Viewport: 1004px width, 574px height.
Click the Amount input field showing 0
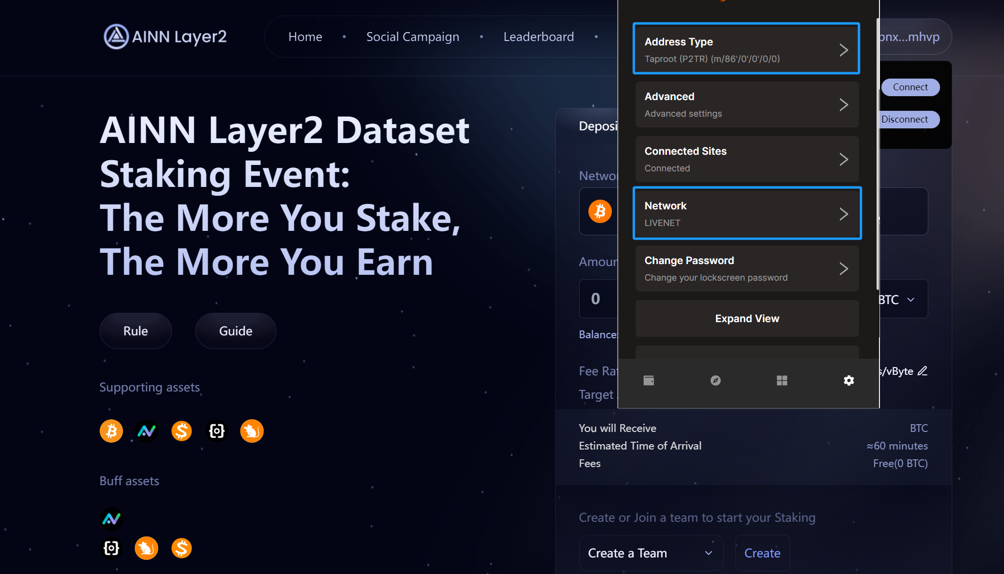coord(599,299)
